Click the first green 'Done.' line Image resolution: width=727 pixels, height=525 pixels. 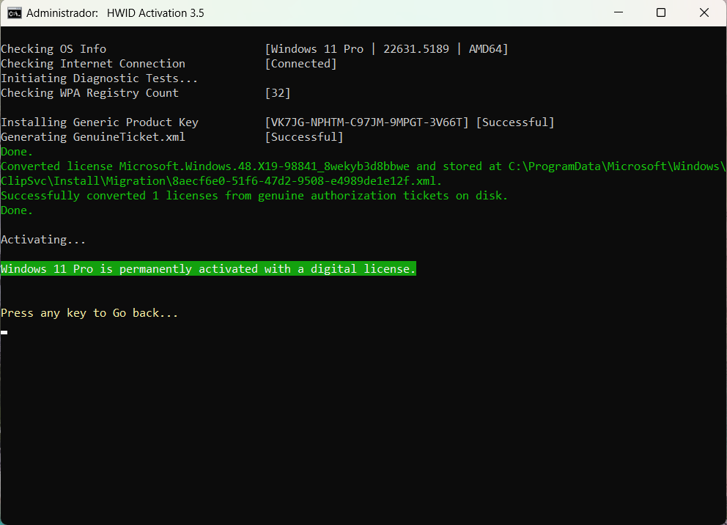pyautogui.click(x=17, y=152)
